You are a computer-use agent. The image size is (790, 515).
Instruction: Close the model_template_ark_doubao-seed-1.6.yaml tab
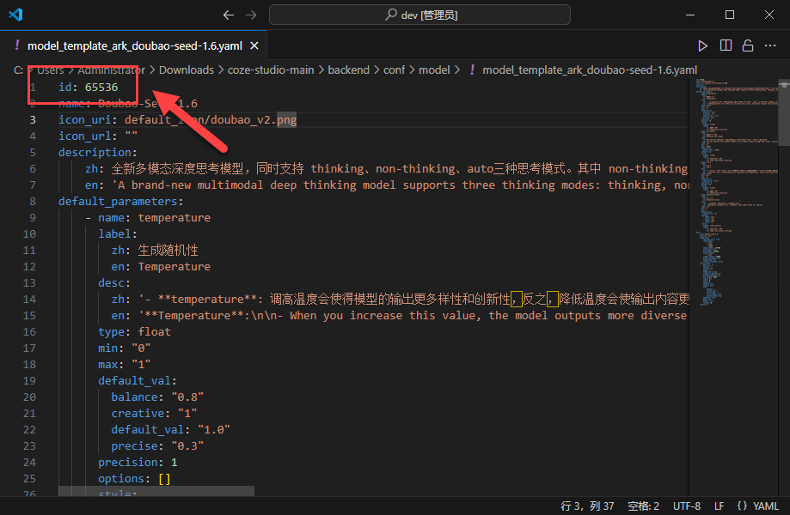254,45
